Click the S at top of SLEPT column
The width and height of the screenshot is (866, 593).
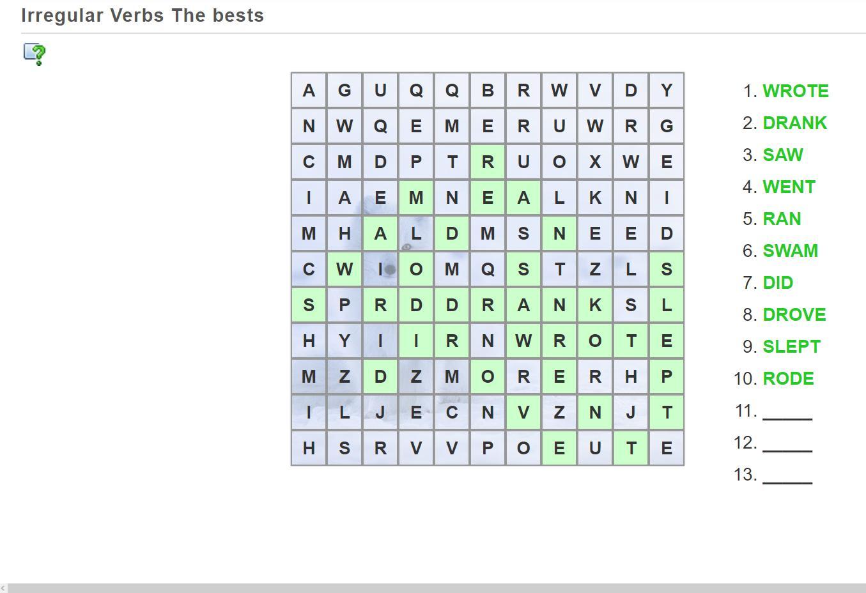pos(667,269)
